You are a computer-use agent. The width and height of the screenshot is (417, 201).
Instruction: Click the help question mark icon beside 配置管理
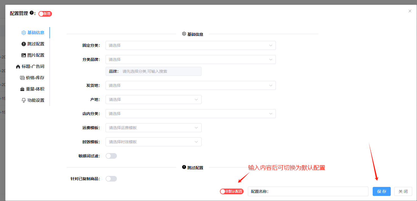point(32,13)
